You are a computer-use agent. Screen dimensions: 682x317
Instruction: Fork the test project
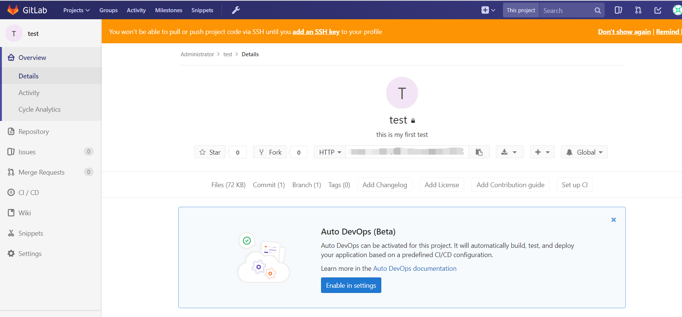coord(270,152)
